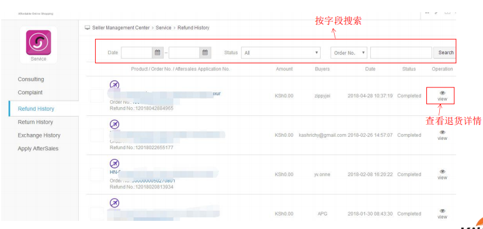The height and width of the screenshot is (229, 483).
Task: Open the end date calendar picker
Action: pyautogui.click(x=206, y=52)
